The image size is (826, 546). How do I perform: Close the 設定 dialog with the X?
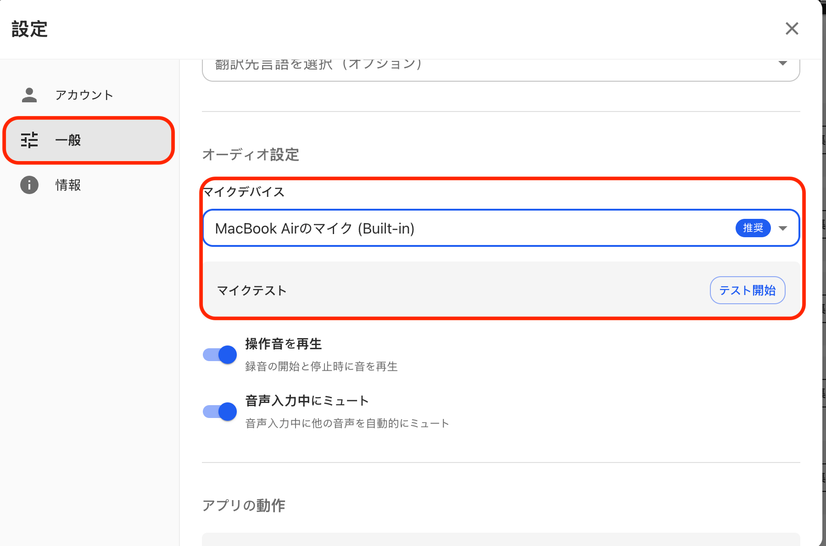(792, 29)
